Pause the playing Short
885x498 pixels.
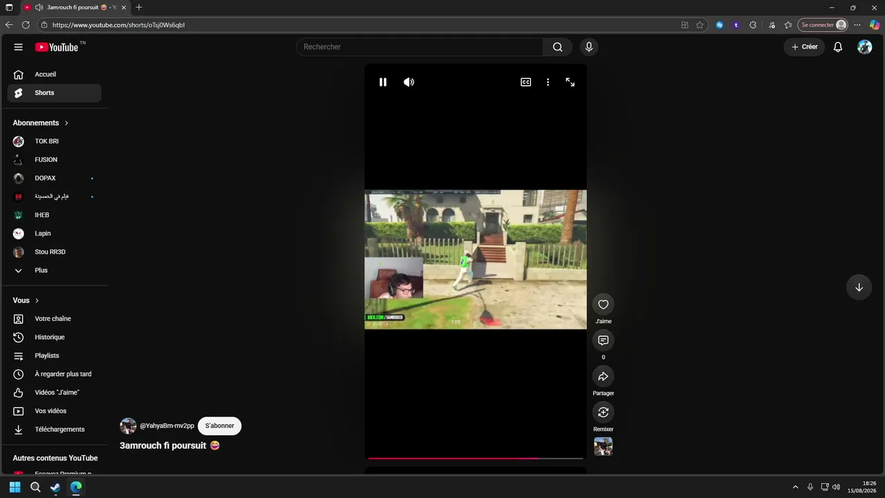383,82
